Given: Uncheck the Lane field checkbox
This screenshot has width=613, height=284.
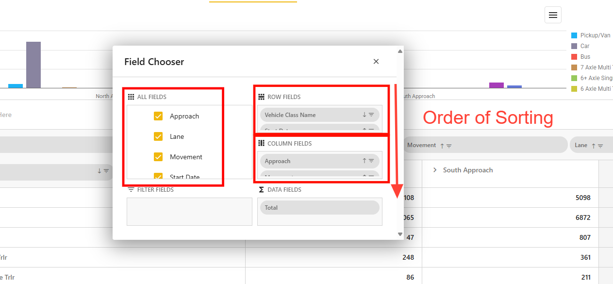Looking at the screenshot, I should 158,136.
